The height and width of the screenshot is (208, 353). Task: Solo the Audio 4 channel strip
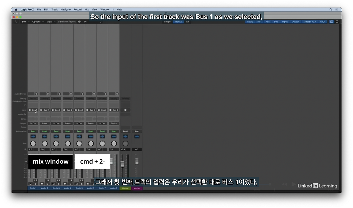click(70, 184)
